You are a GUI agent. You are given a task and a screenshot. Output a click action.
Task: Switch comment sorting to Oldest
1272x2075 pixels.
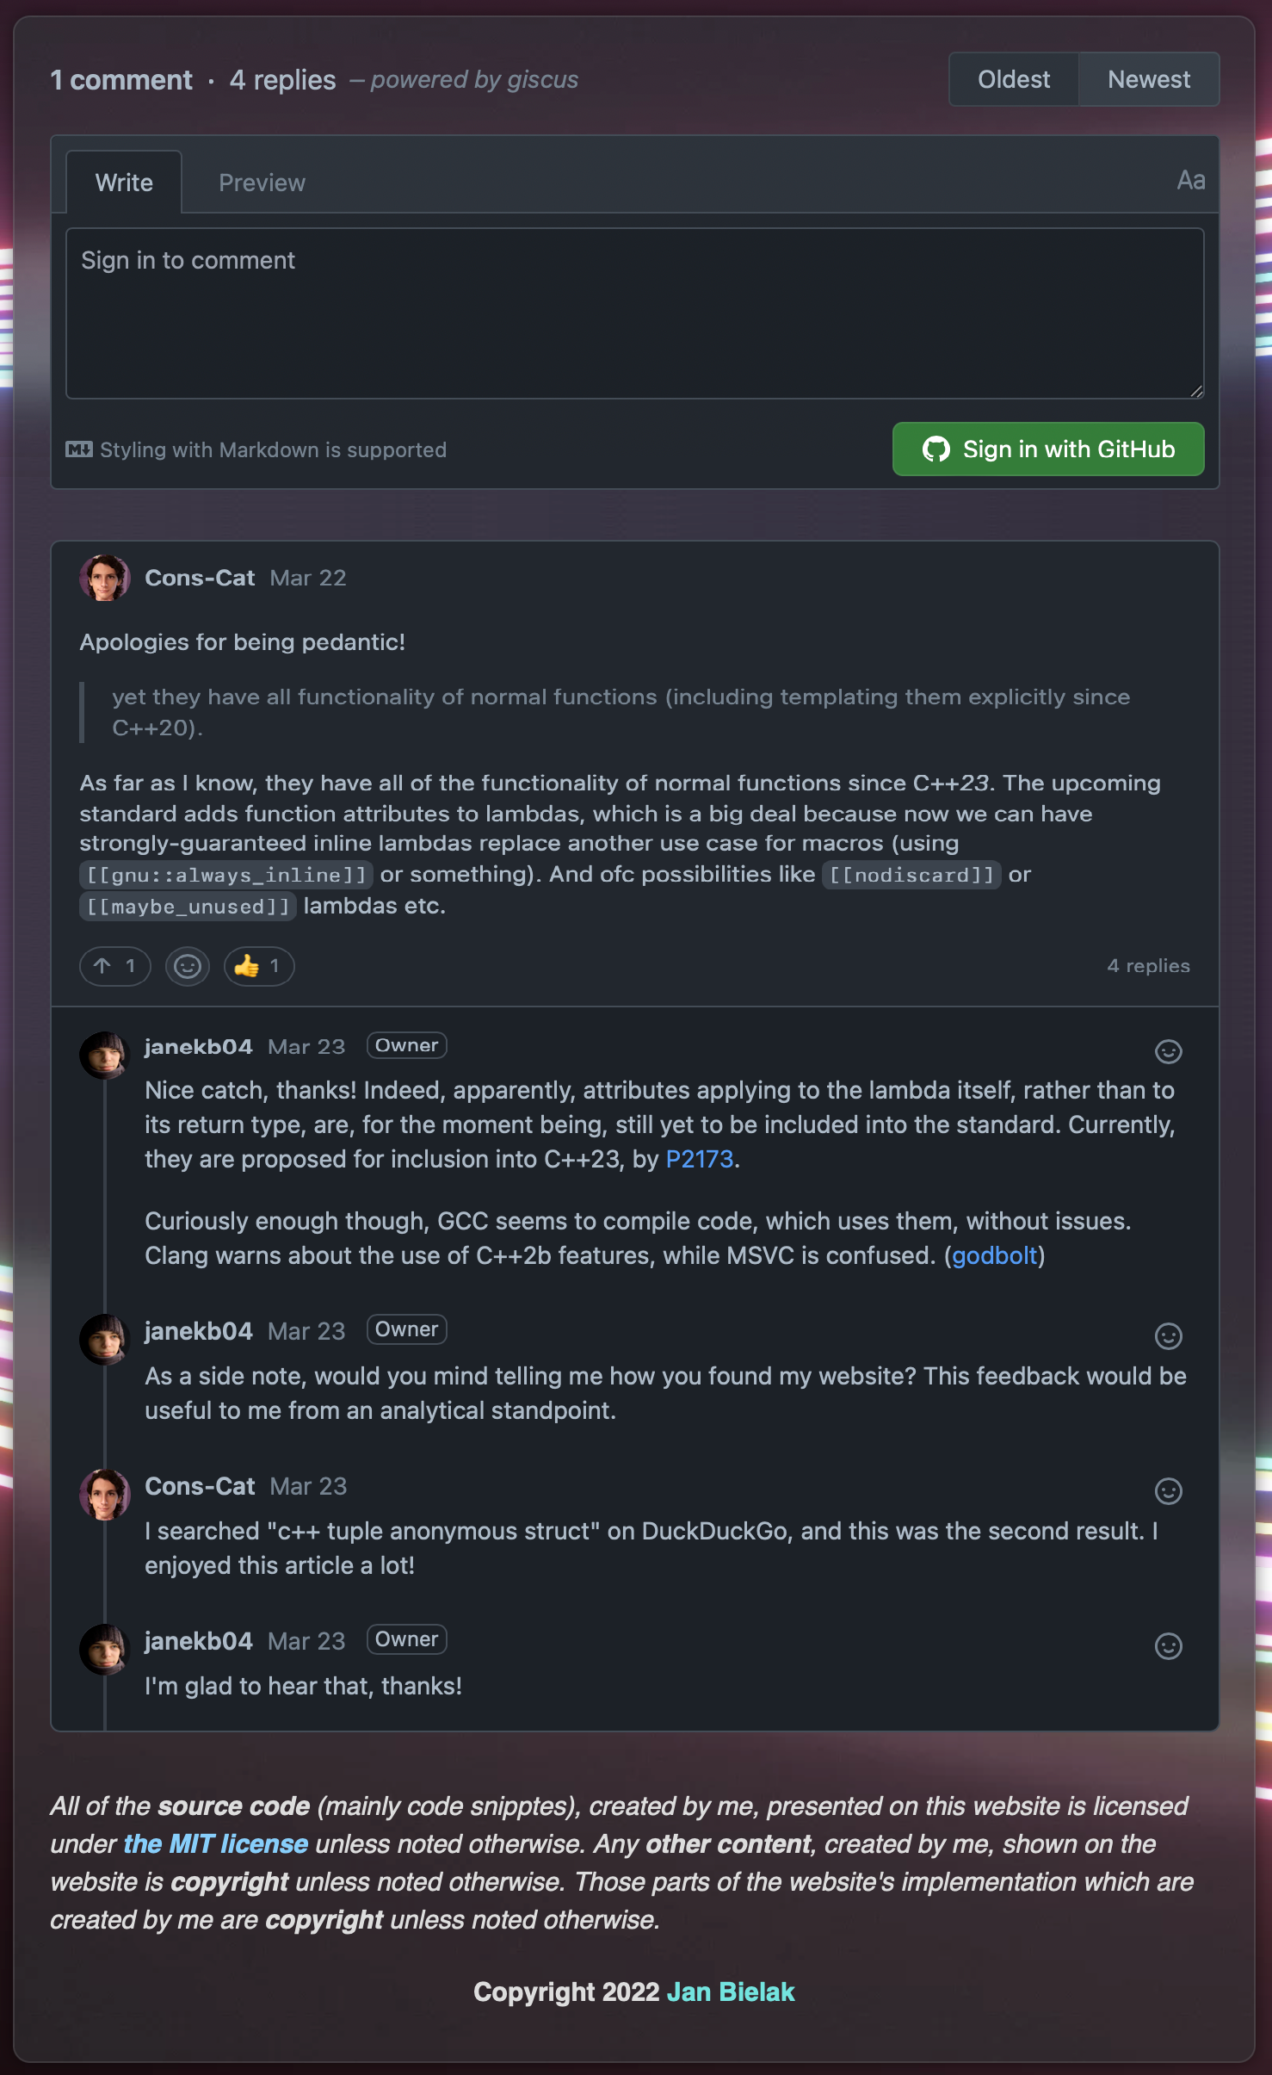[1014, 79]
